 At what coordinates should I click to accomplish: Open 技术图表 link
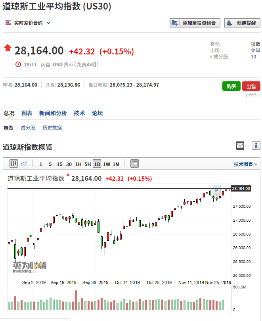click(x=245, y=164)
